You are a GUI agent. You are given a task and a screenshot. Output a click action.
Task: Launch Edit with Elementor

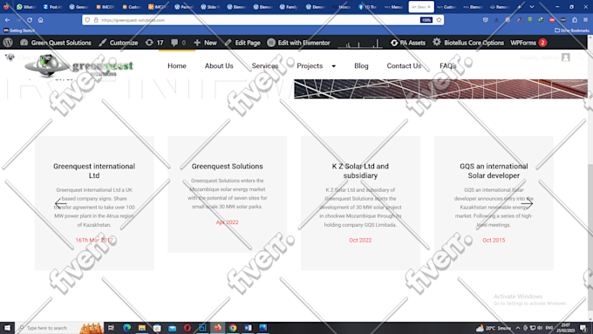299,43
